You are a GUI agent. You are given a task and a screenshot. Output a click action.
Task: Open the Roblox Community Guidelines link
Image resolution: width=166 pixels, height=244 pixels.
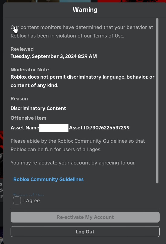[x=48, y=179]
